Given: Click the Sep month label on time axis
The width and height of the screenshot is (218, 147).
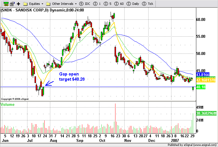Looking at the screenshot, I should pyautogui.click(x=80, y=141).
